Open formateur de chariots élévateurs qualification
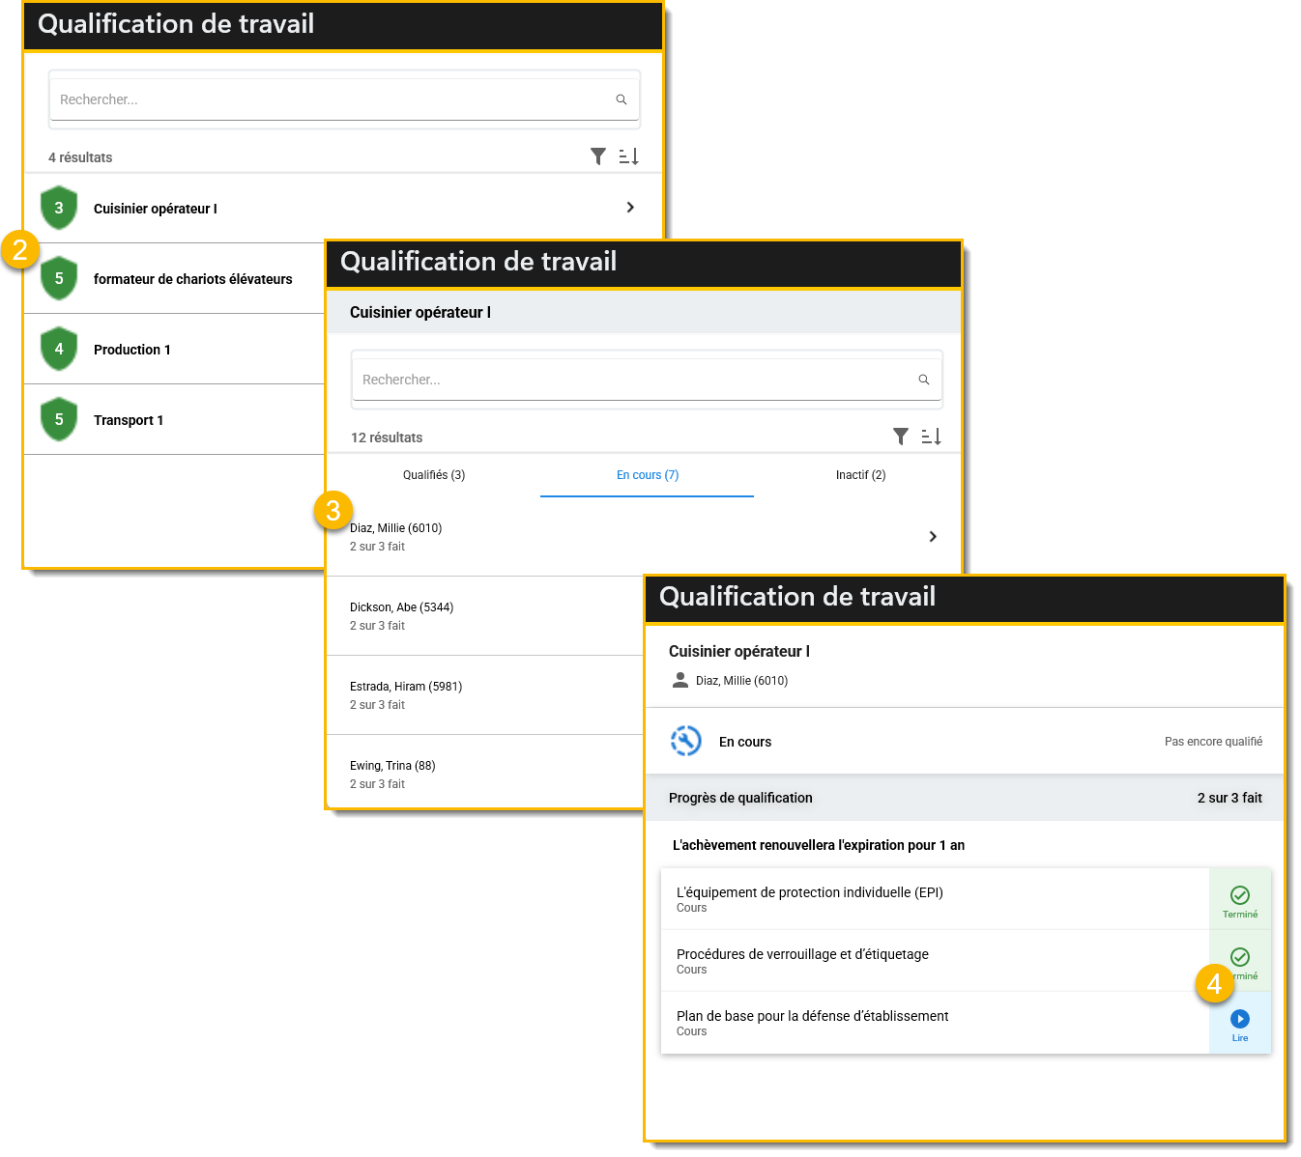This screenshot has height=1157, width=1301. 192,279
